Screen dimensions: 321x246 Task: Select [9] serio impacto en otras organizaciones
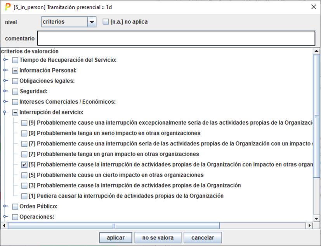(24, 133)
